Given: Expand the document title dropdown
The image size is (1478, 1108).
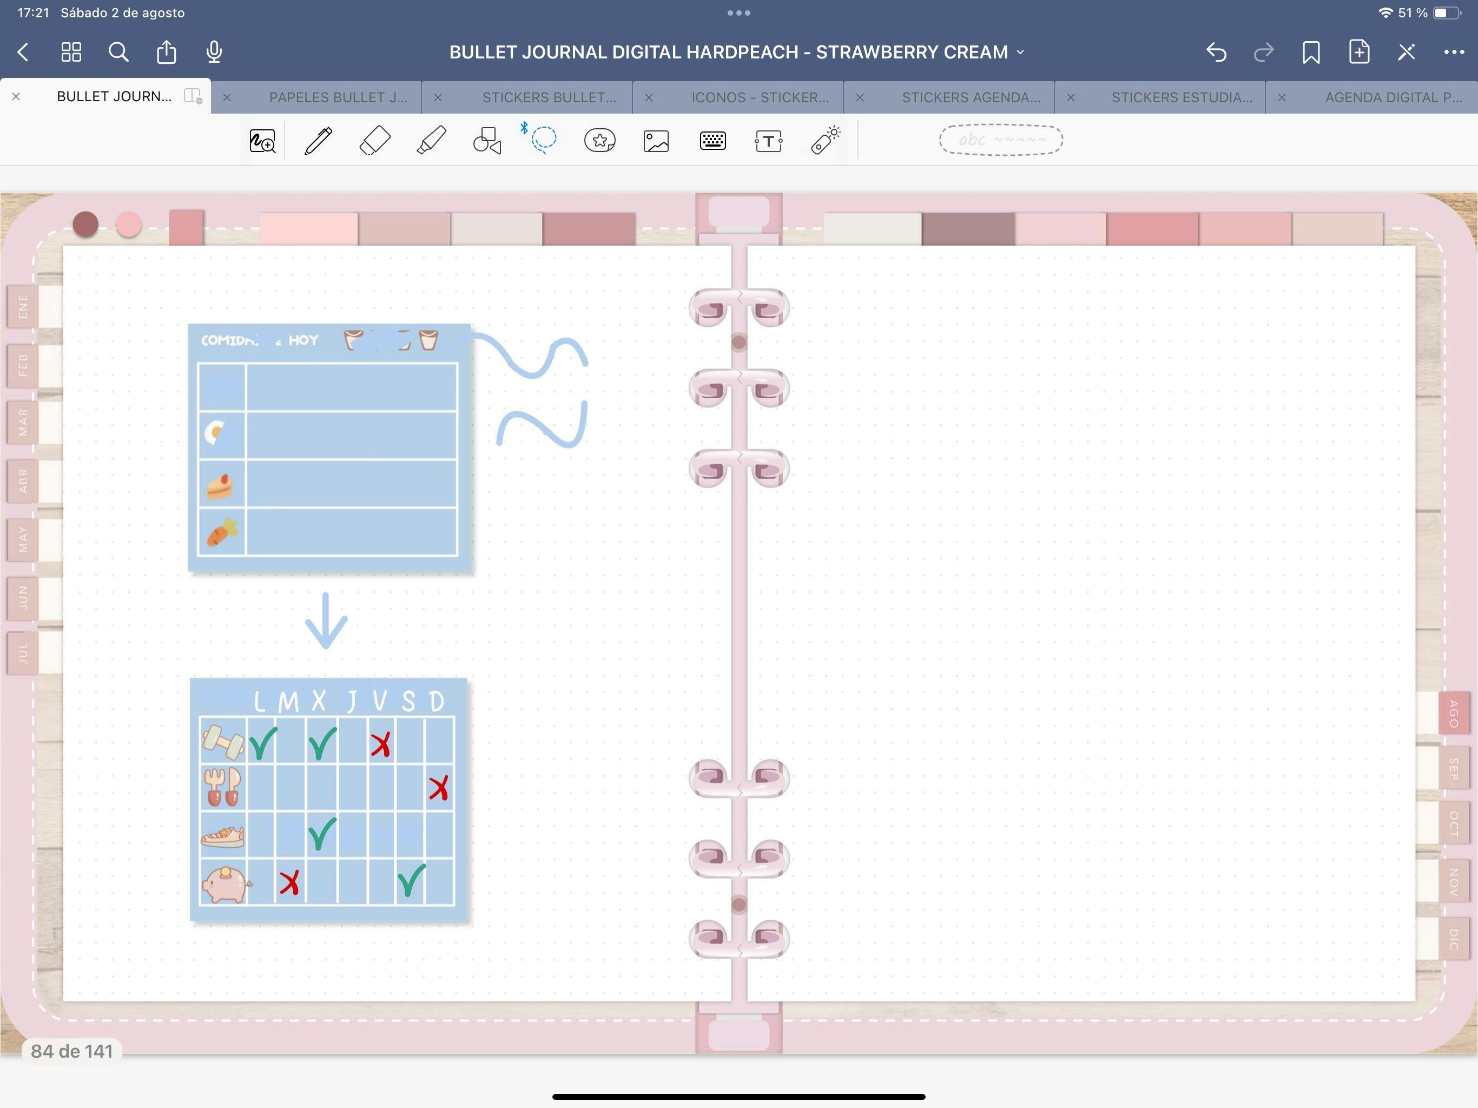Looking at the screenshot, I should point(1020,52).
